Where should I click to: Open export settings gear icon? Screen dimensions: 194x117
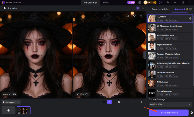192,113
